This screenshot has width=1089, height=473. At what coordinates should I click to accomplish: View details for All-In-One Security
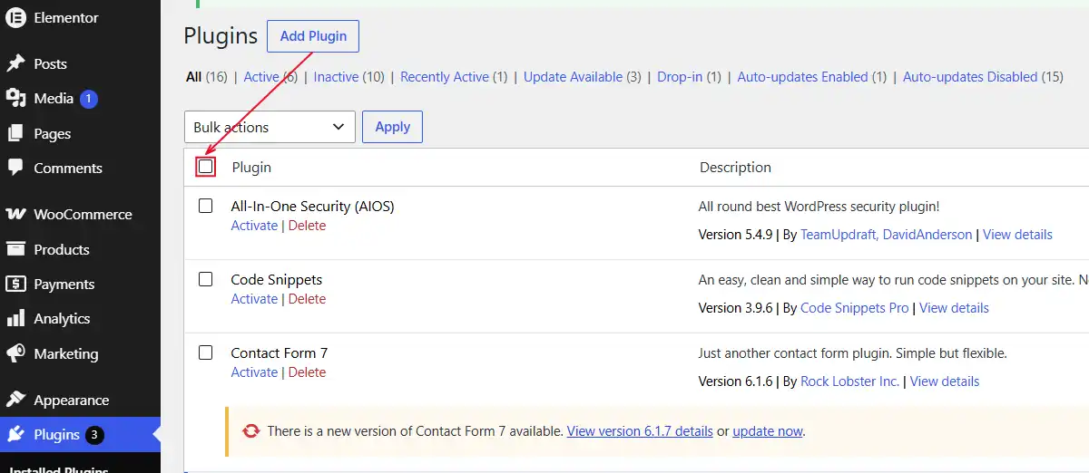tap(1017, 235)
